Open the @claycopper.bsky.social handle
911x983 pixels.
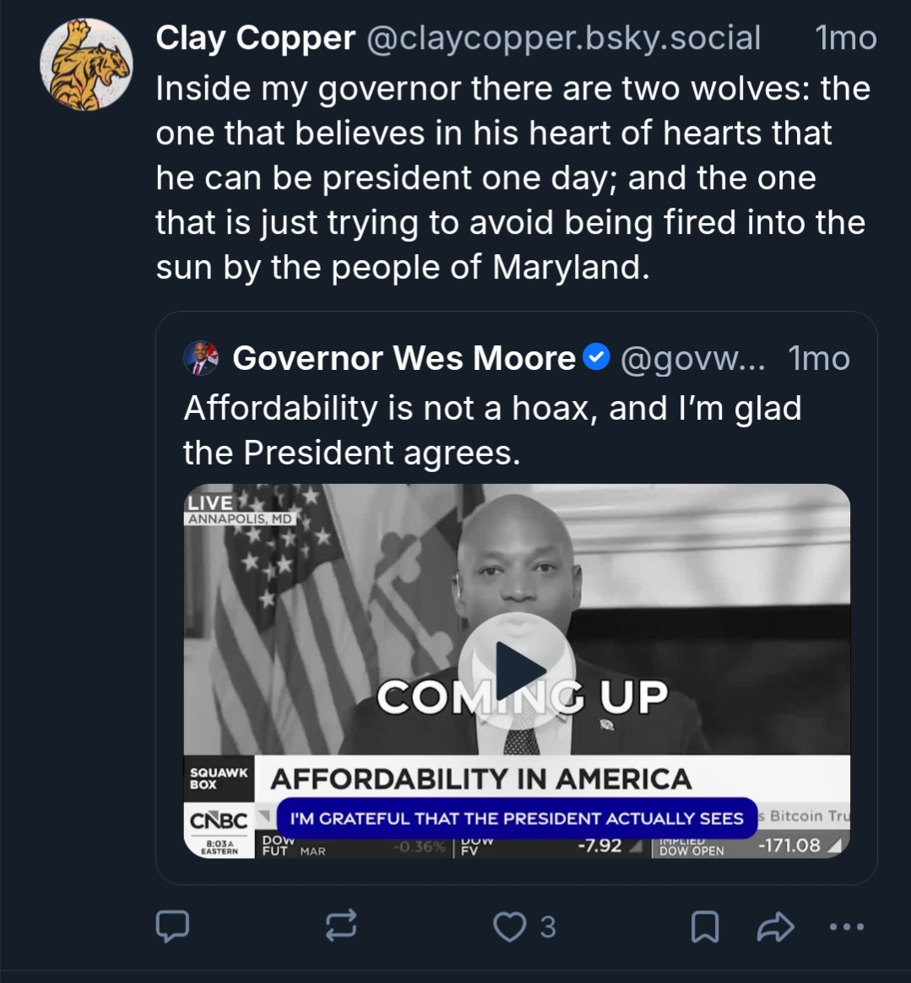click(562, 38)
